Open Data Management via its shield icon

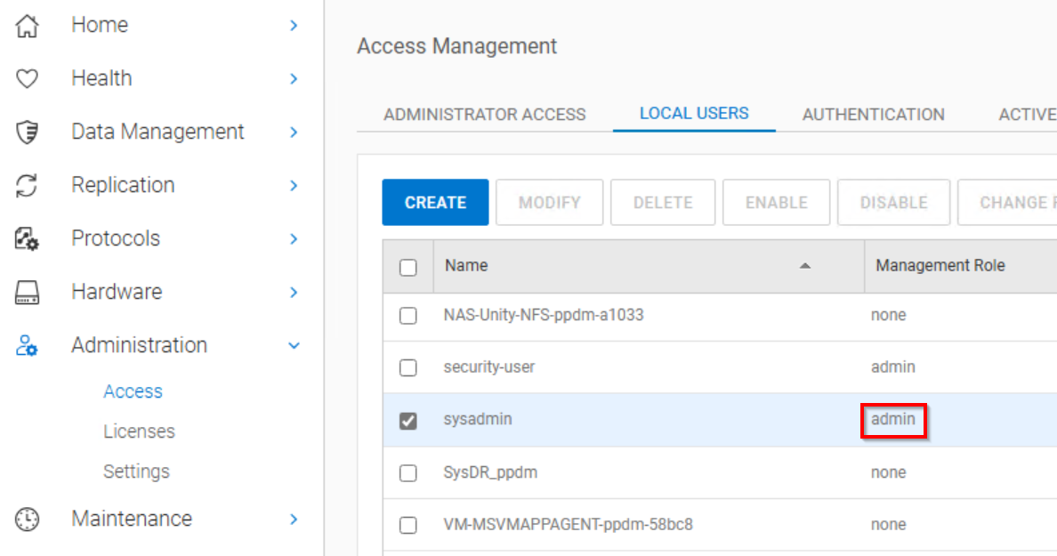click(x=28, y=132)
